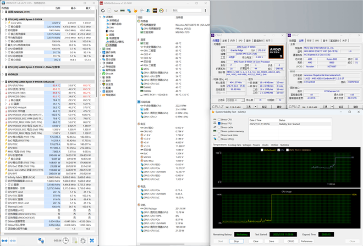The height and width of the screenshot is (246, 363).
Task: Expand the MSI MS-7E79 system group in HWiNFO
Action: pyautogui.click(x=2, y=11)
